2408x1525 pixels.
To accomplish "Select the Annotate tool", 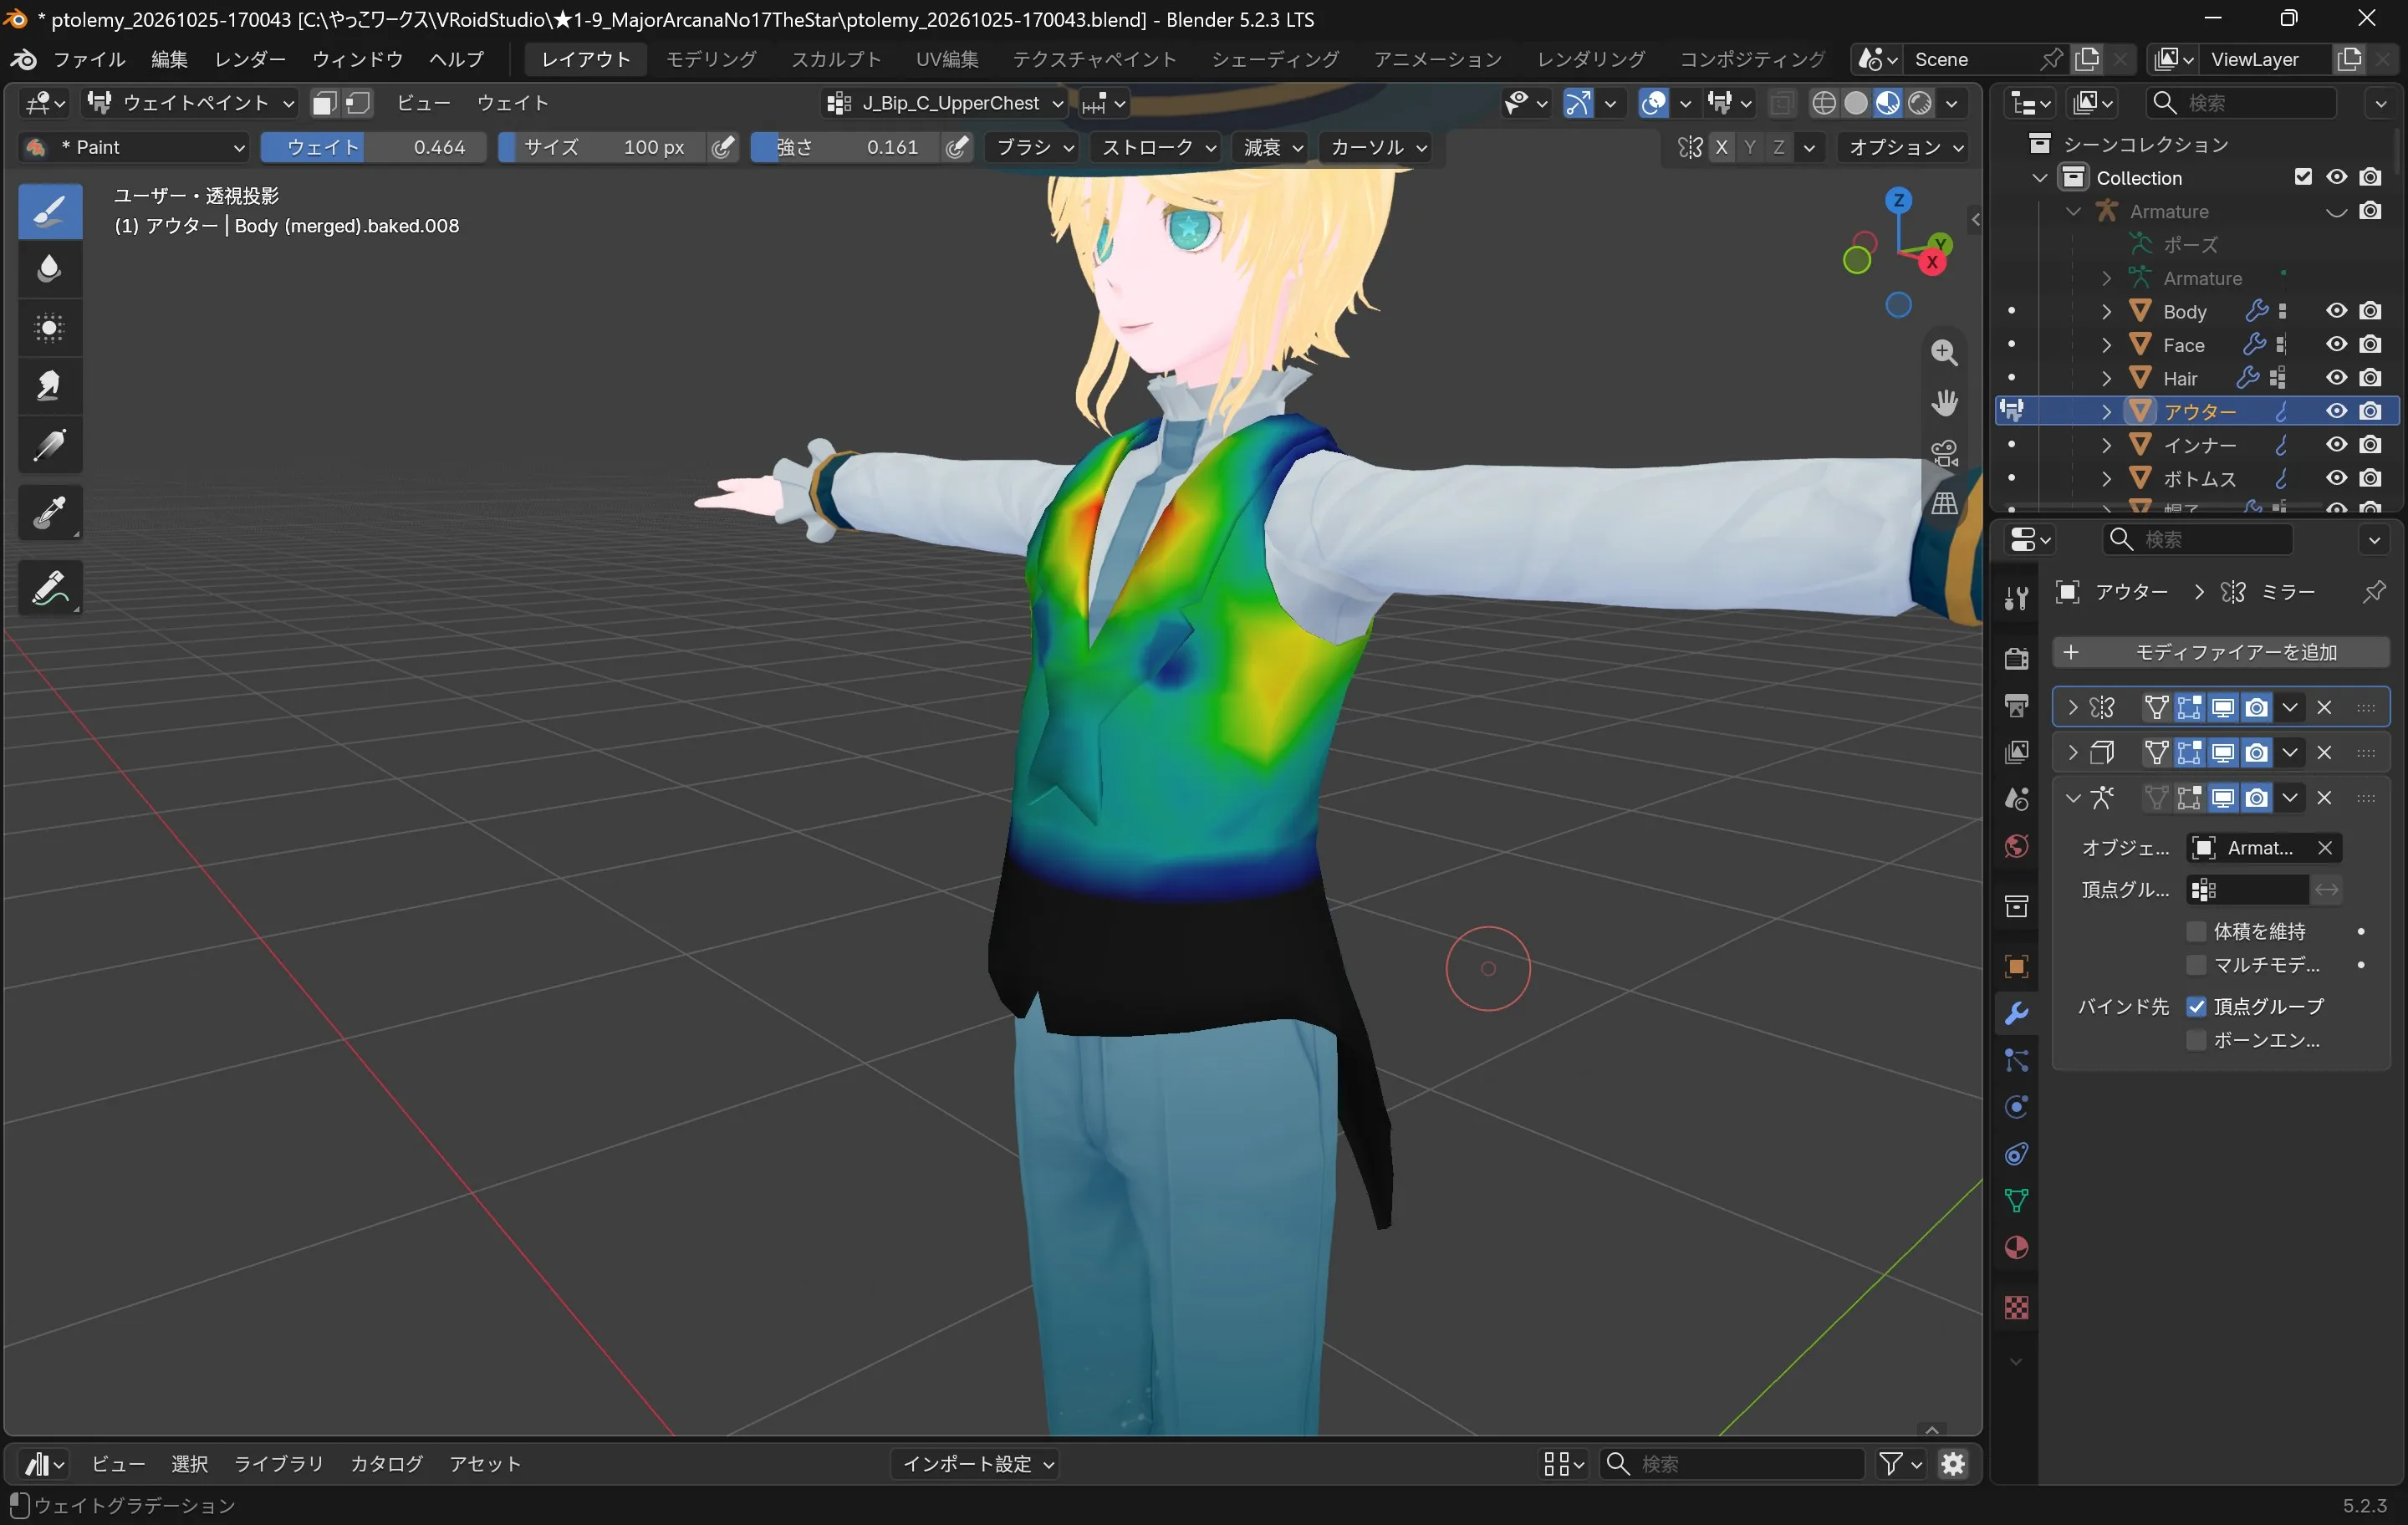I will tap(50, 587).
